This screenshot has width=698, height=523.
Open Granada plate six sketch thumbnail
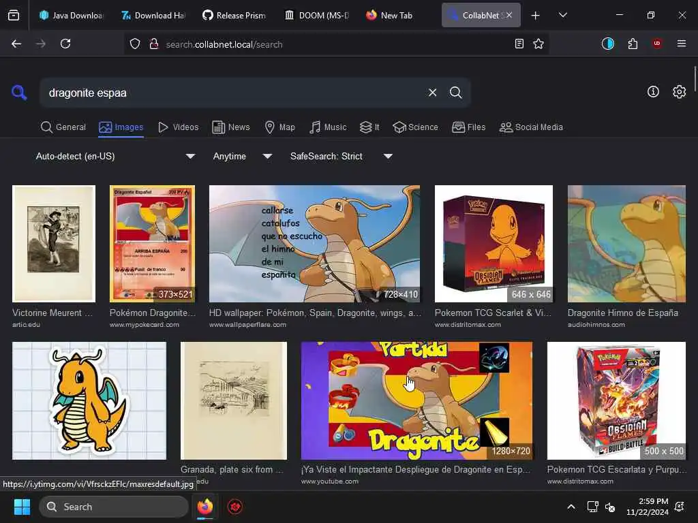(x=234, y=400)
